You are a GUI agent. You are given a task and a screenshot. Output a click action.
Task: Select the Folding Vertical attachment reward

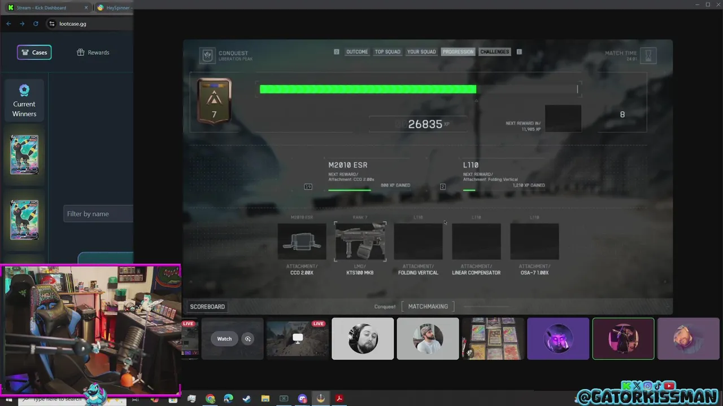[x=418, y=242]
